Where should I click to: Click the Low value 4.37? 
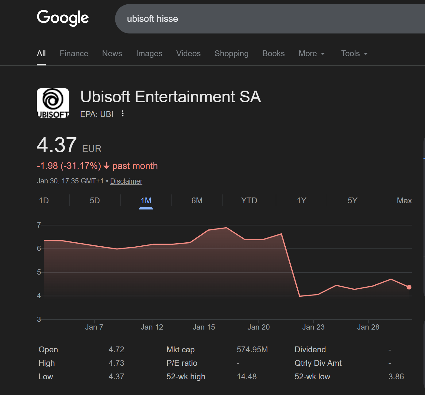(x=117, y=377)
